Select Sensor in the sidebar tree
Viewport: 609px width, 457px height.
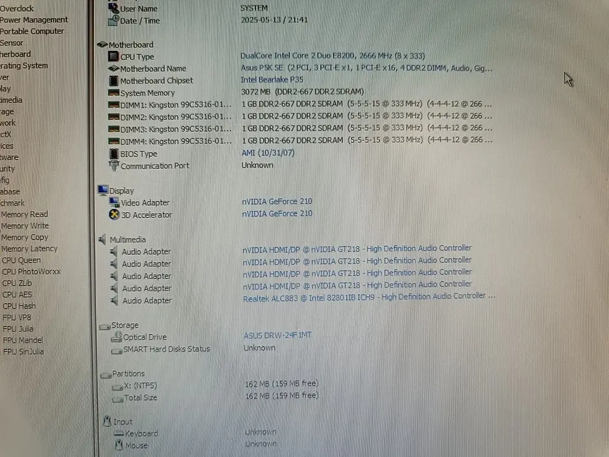[x=12, y=43]
